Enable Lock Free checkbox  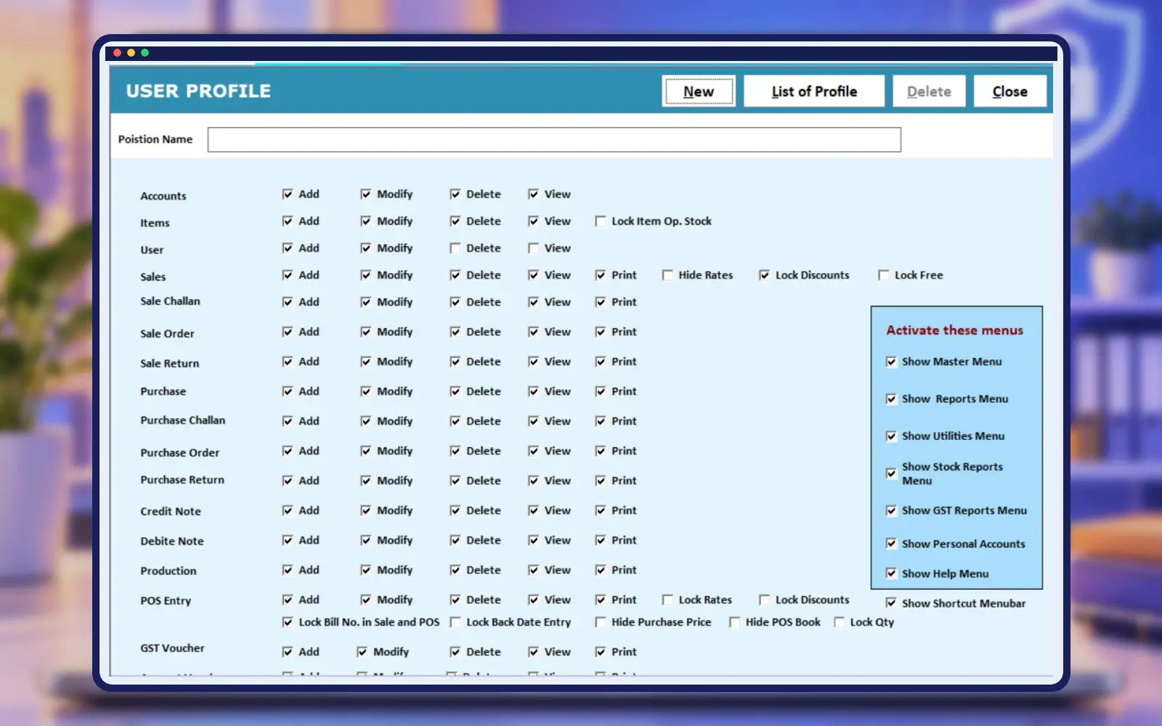[x=883, y=275]
